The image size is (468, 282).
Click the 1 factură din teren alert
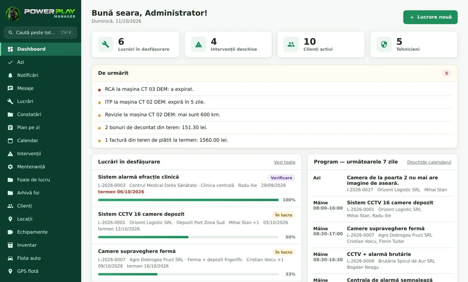coord(274,140)
